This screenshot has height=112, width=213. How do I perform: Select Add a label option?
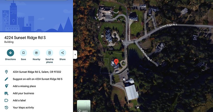pyautogui.click(x=19, y=100)
